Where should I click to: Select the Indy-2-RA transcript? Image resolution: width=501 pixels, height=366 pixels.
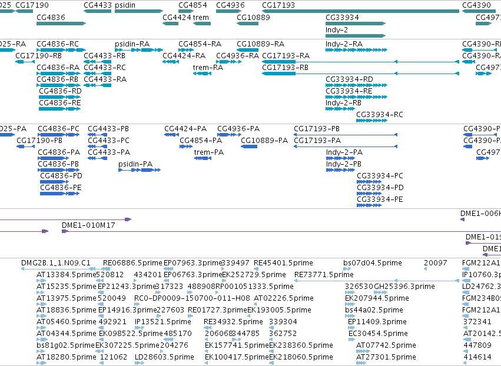click(x=357, y=50)
